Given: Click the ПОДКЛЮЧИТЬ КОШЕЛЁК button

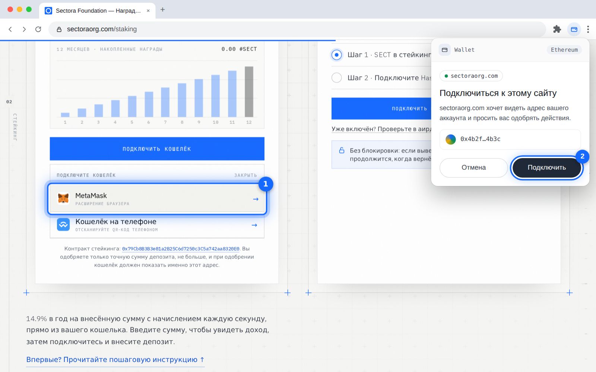Looking at the screenshot, I should 157,149.
